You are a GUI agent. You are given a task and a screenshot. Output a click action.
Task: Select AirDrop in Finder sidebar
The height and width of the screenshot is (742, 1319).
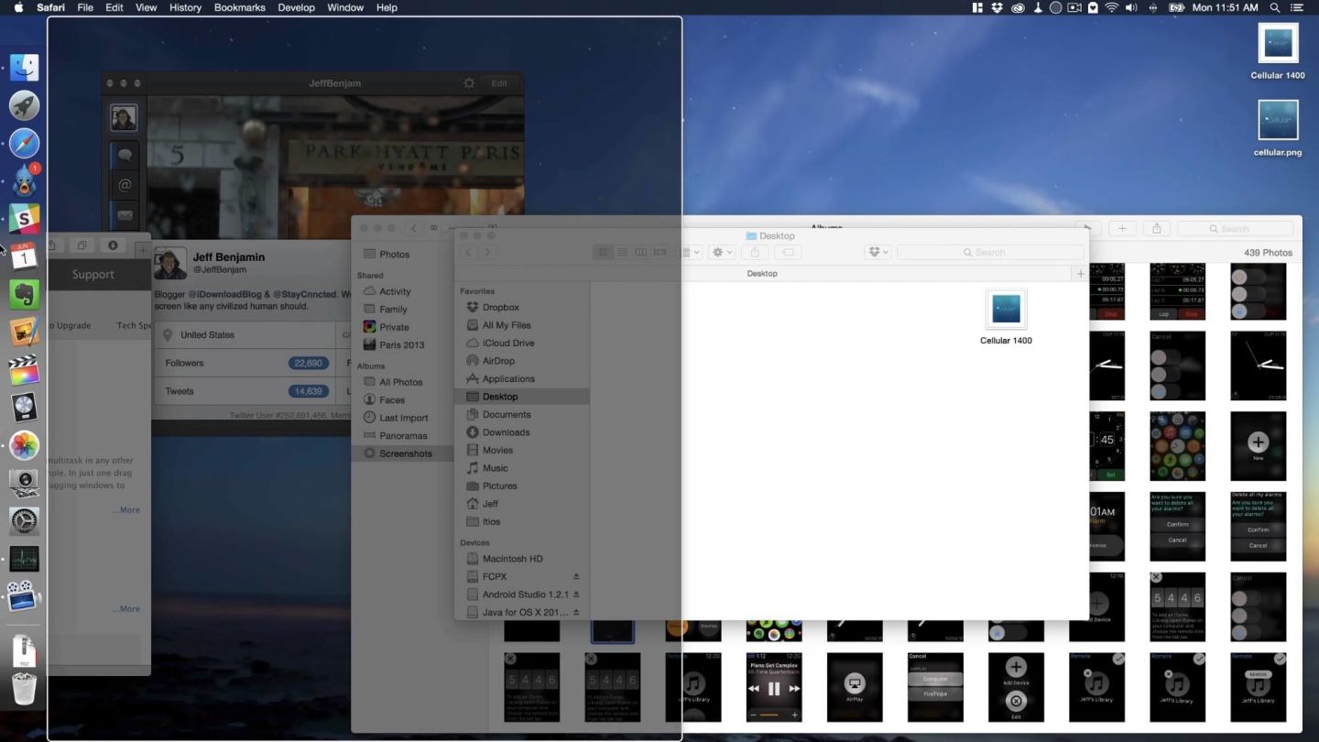coord(498,361)
